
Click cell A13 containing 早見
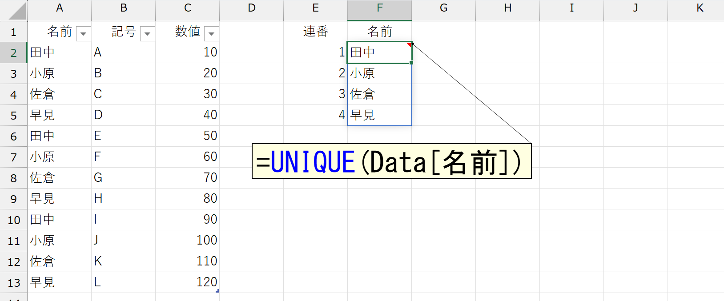point(60,282)
